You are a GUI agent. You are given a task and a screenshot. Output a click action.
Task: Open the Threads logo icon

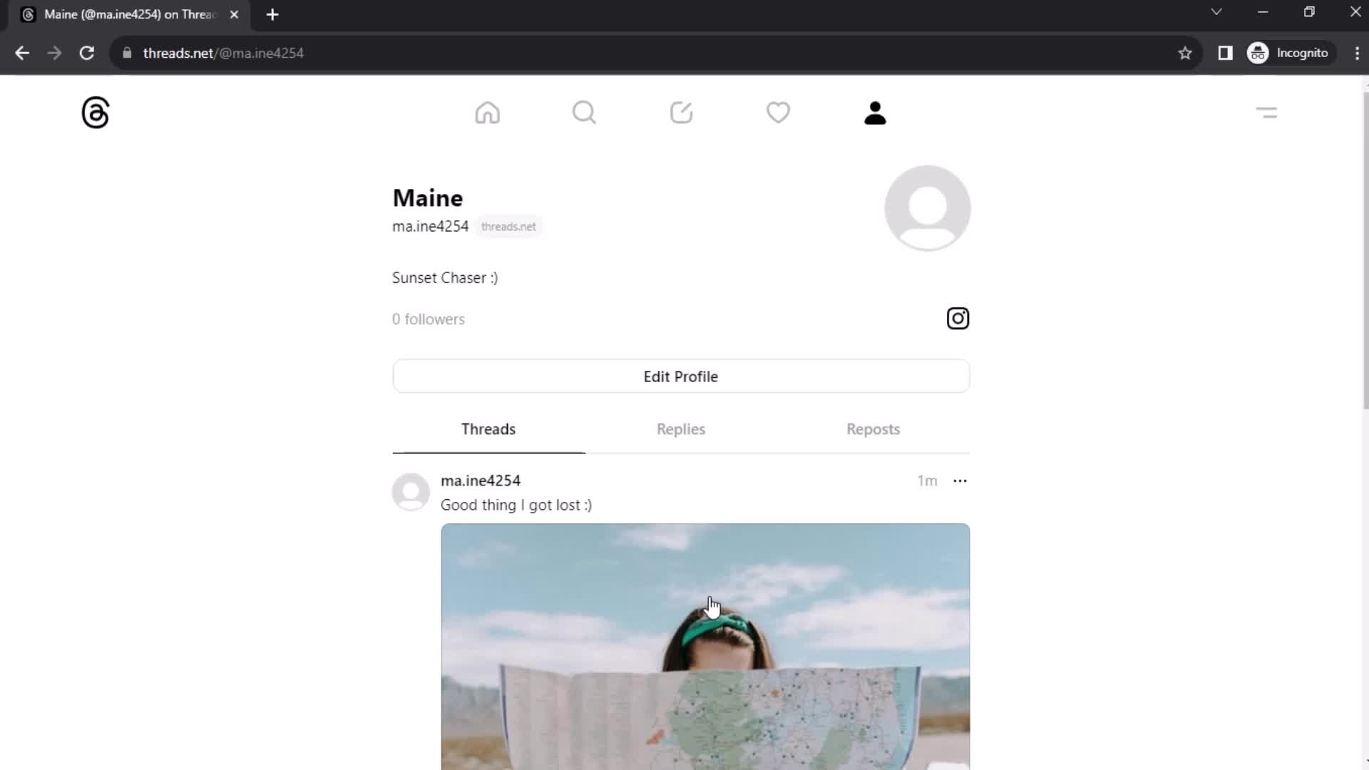point(94,112)
